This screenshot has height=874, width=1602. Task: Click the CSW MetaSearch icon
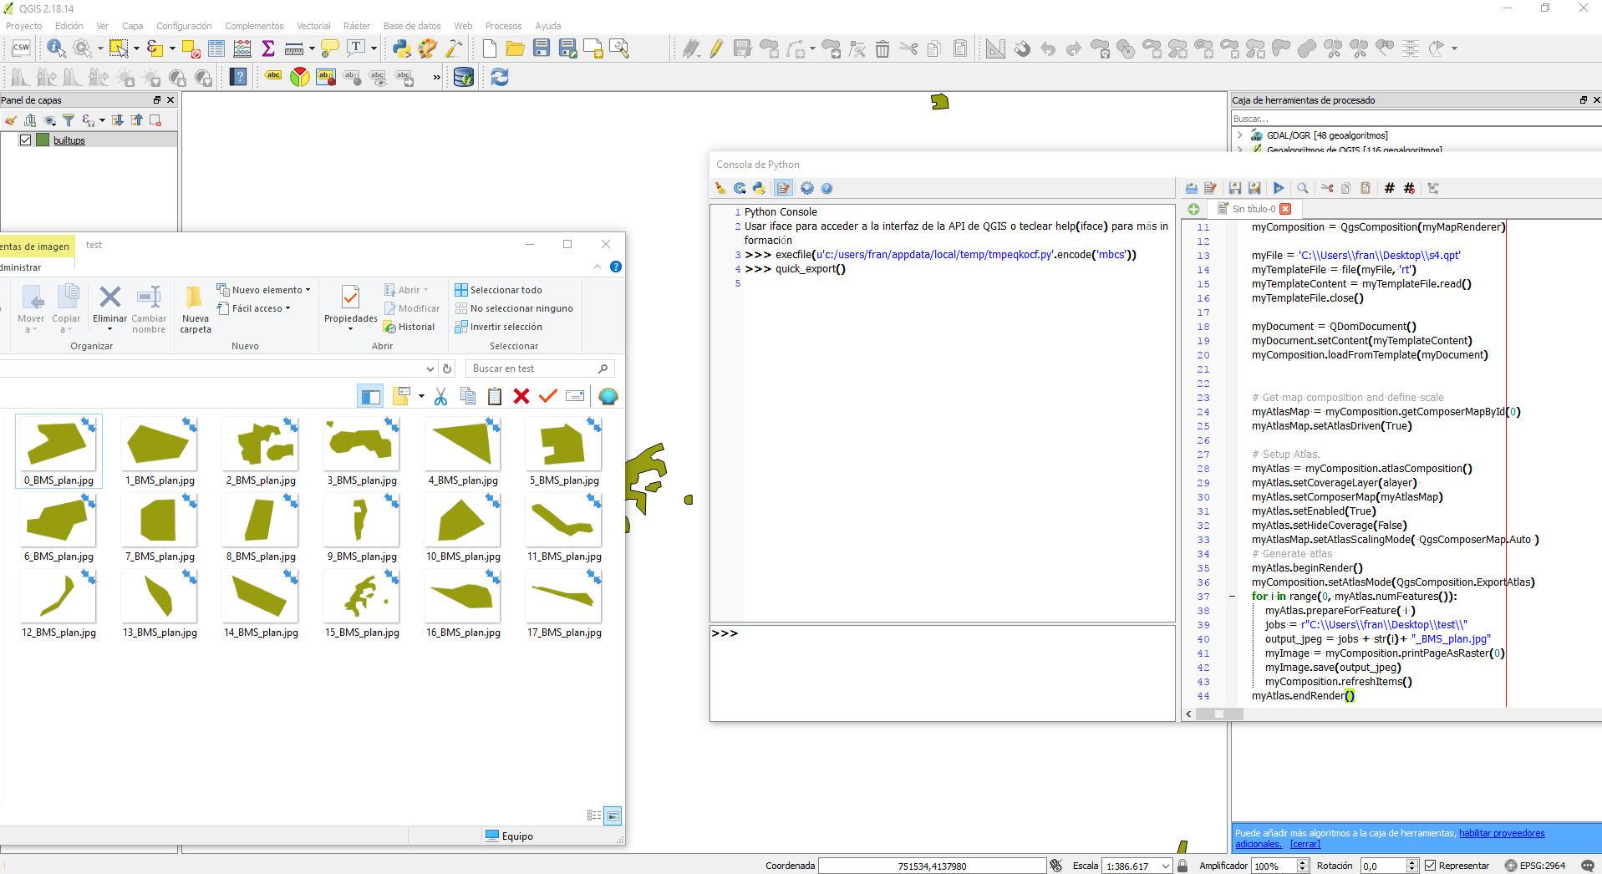[21, 48]
